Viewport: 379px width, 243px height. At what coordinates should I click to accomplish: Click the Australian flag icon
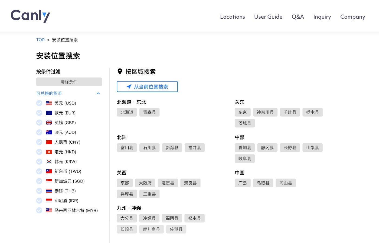tap(49, 132)
